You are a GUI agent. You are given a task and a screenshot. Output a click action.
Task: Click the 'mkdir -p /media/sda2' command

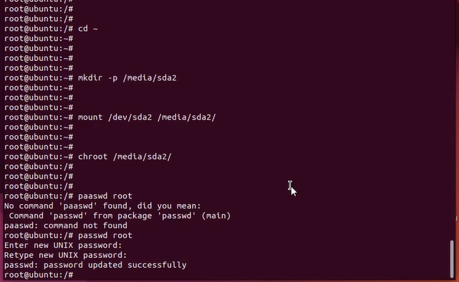[x=127, y=78]
